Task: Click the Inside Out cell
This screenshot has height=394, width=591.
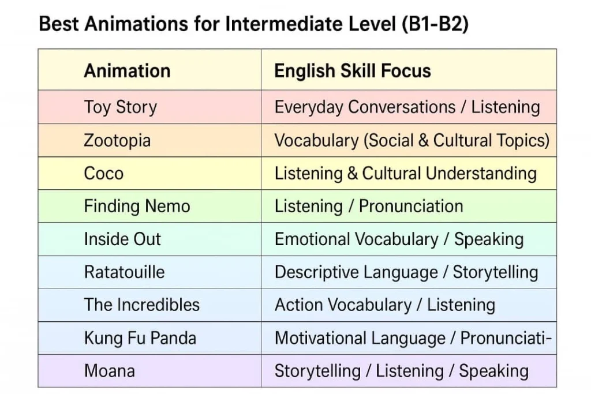Action: click(x=149, y=239)
